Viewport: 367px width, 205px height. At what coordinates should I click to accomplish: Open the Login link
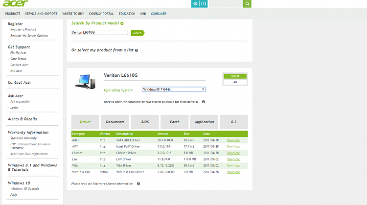14,108
